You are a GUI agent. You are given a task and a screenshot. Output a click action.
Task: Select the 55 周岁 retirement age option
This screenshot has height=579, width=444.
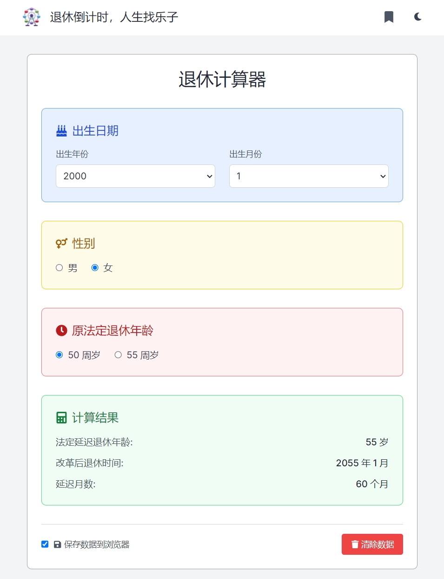[x=118, y=354]
